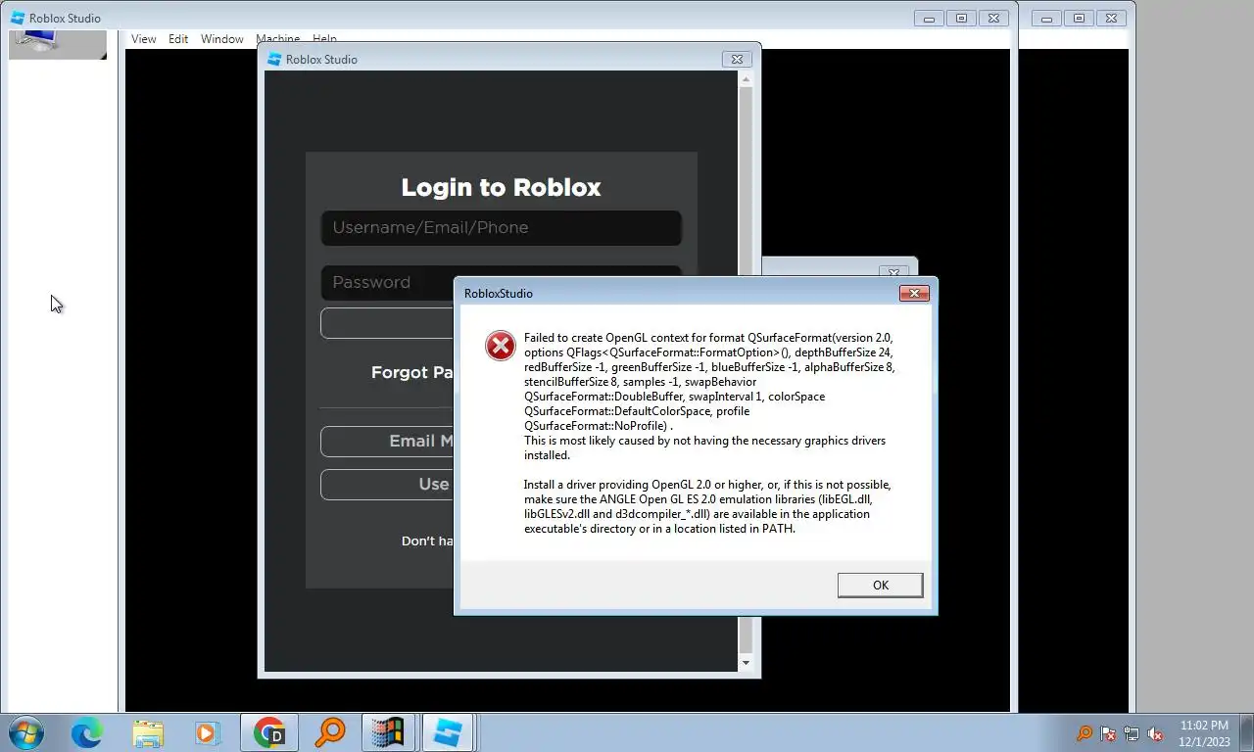Viewport: 1254px width, 752px height.
Task: Maximize the main Roblox Studio window
Action: pyautogui.click(x=961, y=18)
